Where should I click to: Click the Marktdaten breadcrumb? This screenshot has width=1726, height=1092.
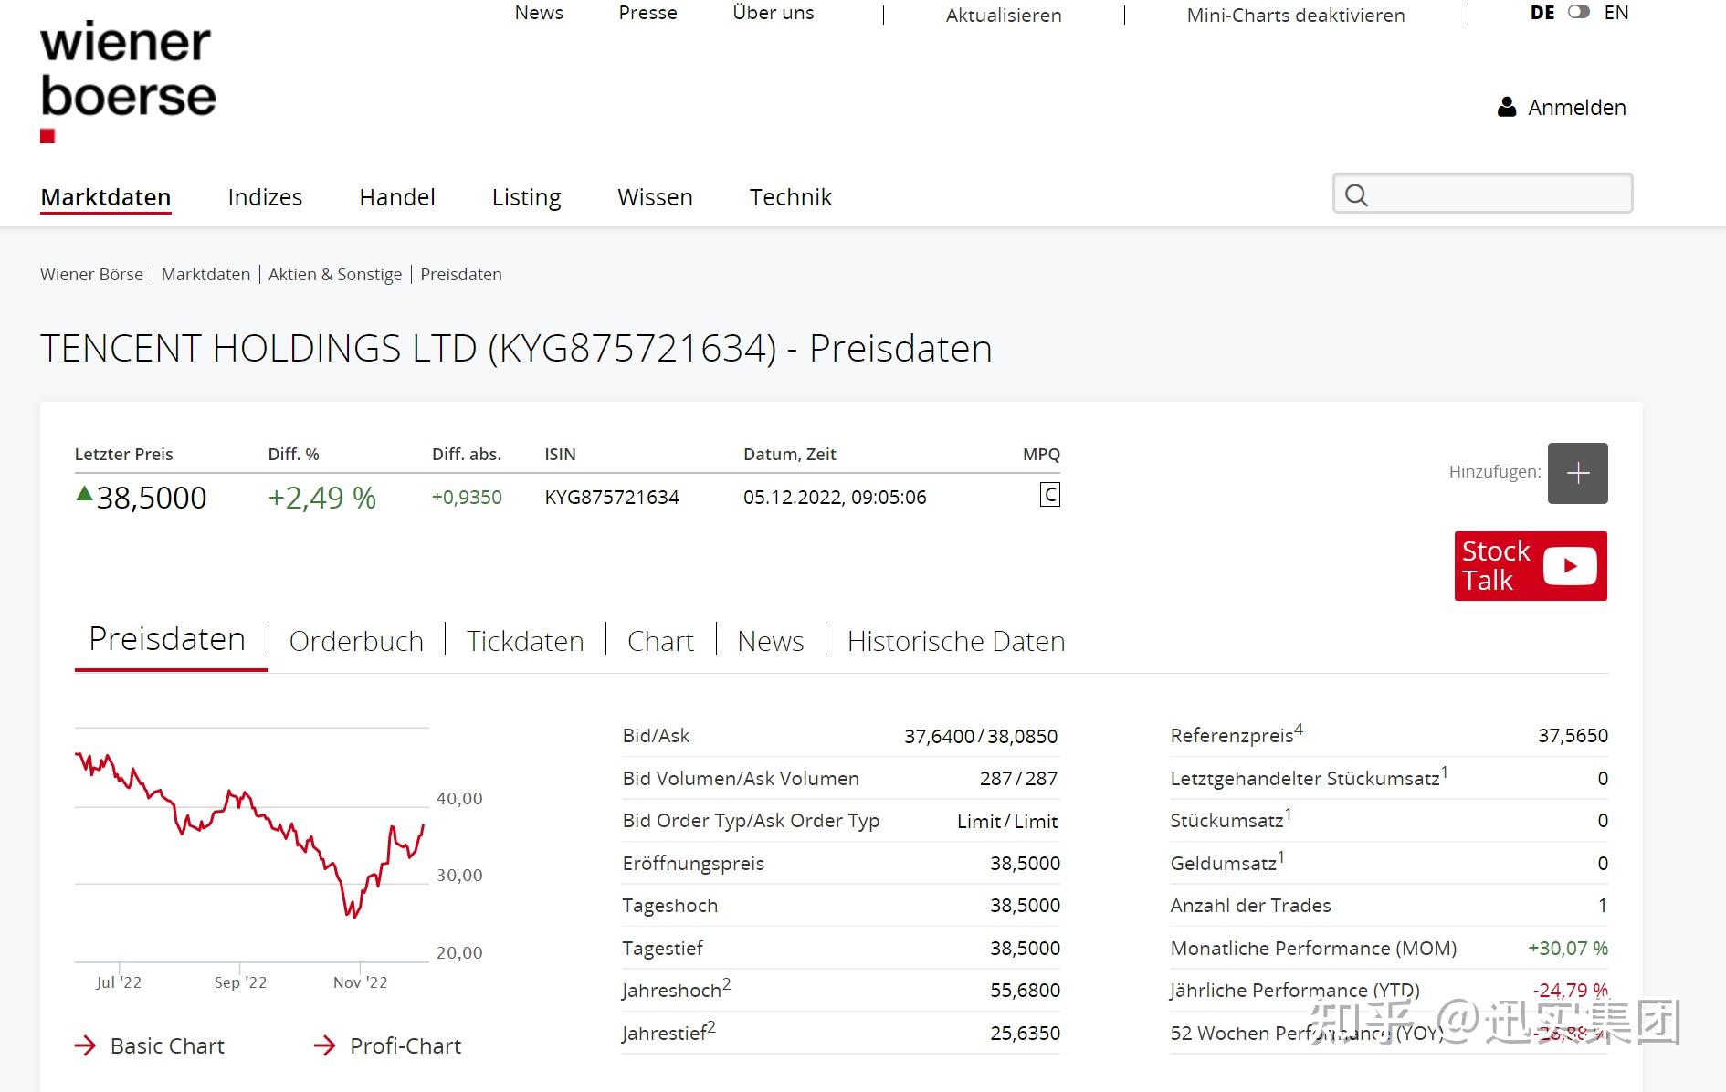(x=205, y=275)
